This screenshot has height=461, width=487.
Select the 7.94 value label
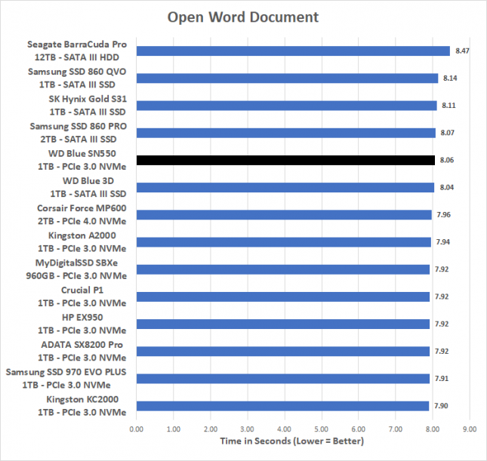point(443,242)
